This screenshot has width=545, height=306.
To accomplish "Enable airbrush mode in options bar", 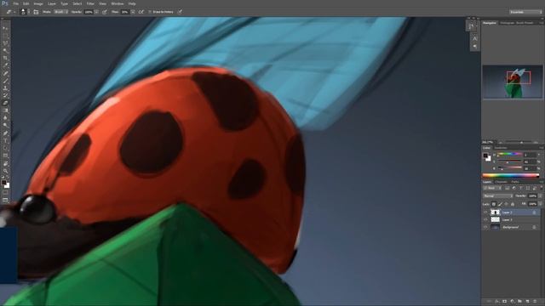I will point(141,12).
